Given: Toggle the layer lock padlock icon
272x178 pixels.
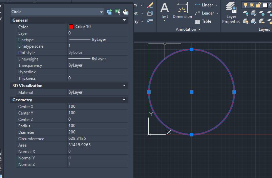Looking at the screenshot, I should point(258,5).
